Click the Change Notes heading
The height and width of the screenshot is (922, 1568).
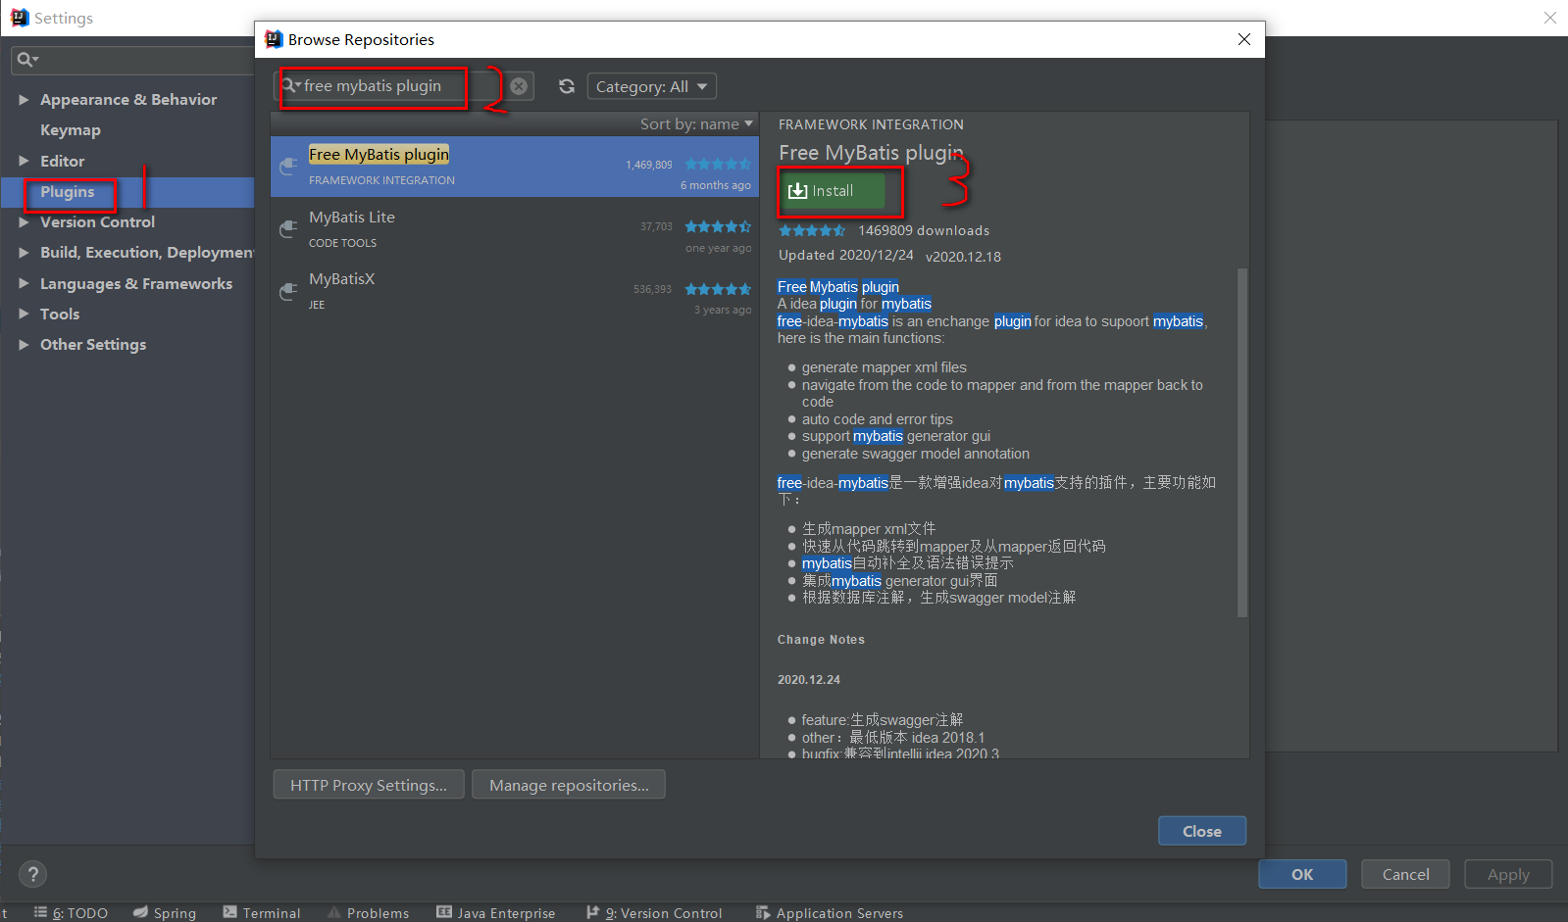pyautogui.click(x=821, y=640)
